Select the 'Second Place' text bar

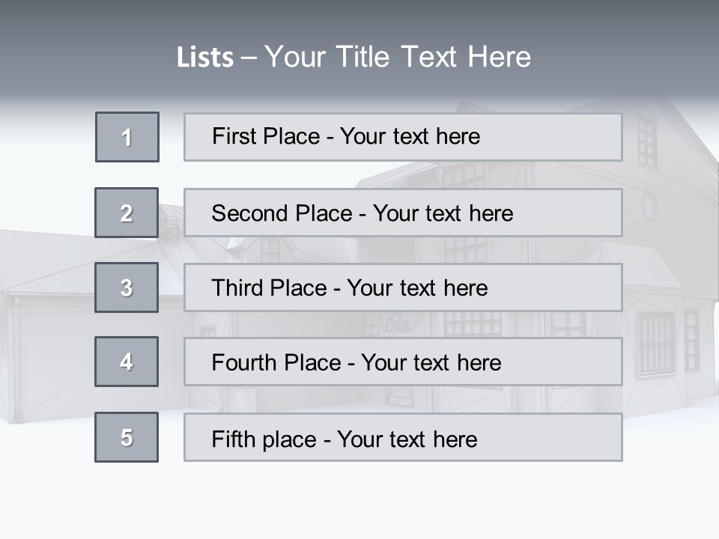click(x=403, y=213)
